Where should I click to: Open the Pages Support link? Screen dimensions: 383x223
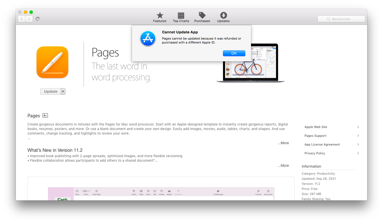(316, 136)
